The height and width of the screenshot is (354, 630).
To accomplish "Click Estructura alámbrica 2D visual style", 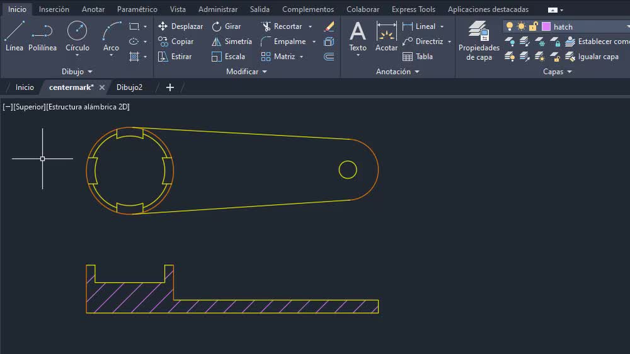I will coord(88,107).
